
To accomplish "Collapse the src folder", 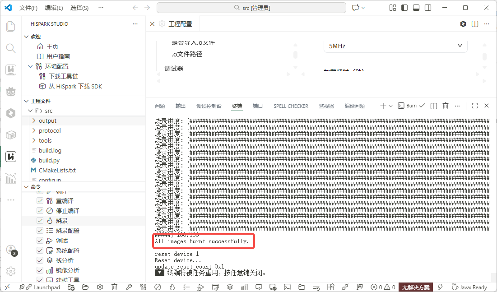I will pyautogui.click(x=30, y=111).
